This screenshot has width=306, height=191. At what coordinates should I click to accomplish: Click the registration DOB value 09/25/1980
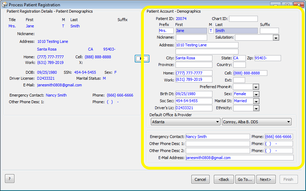click(x=47, y=72)
